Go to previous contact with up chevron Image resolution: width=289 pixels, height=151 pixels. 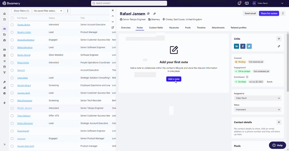tap(113, 16)
